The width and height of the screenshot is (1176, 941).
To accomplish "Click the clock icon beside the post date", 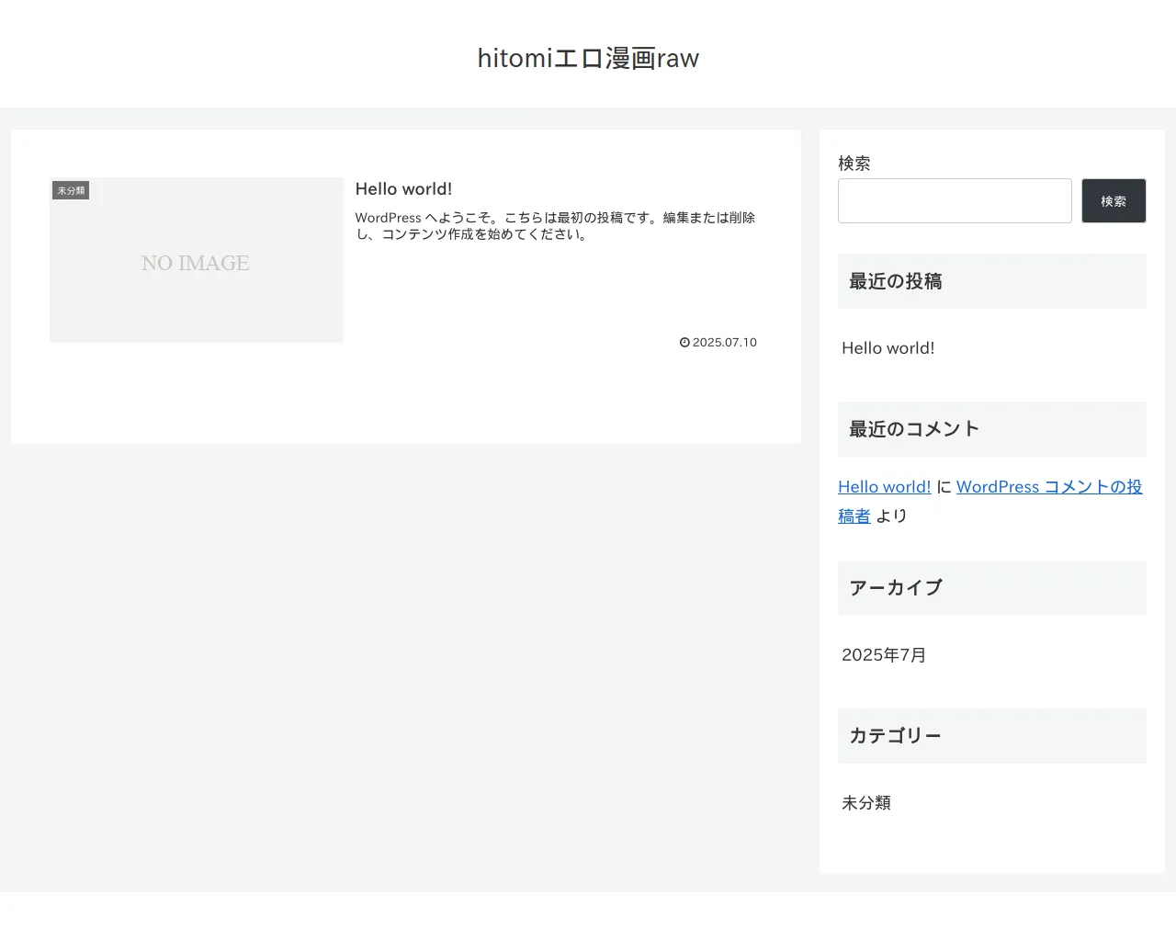I will (684, 343).
